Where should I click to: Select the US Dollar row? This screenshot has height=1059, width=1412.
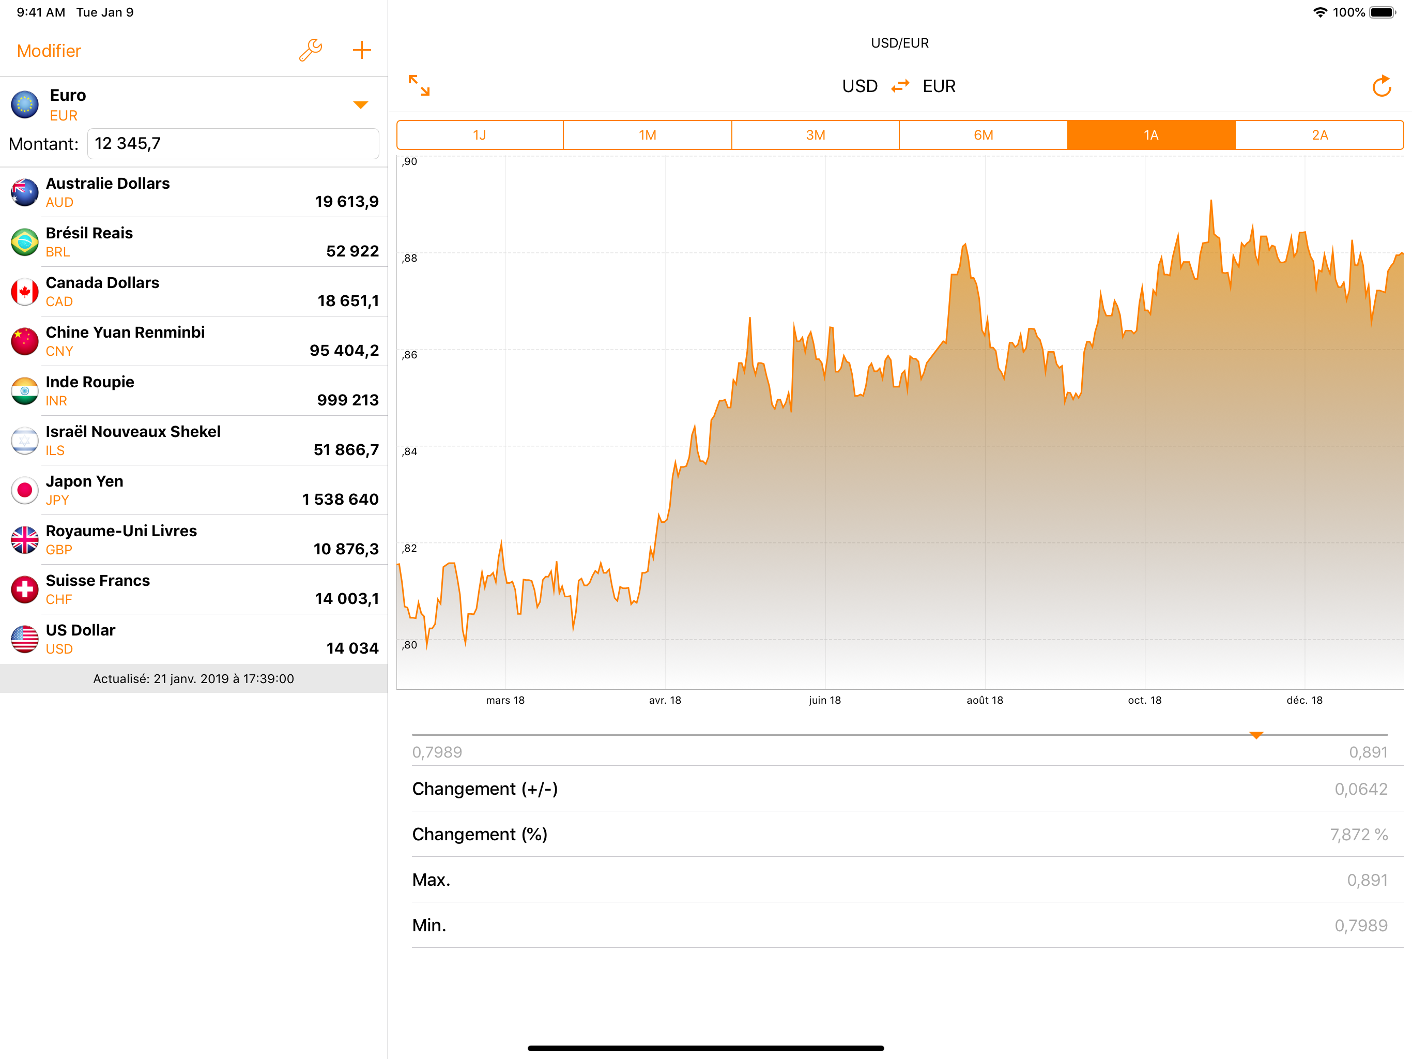[x=193, y=639]
